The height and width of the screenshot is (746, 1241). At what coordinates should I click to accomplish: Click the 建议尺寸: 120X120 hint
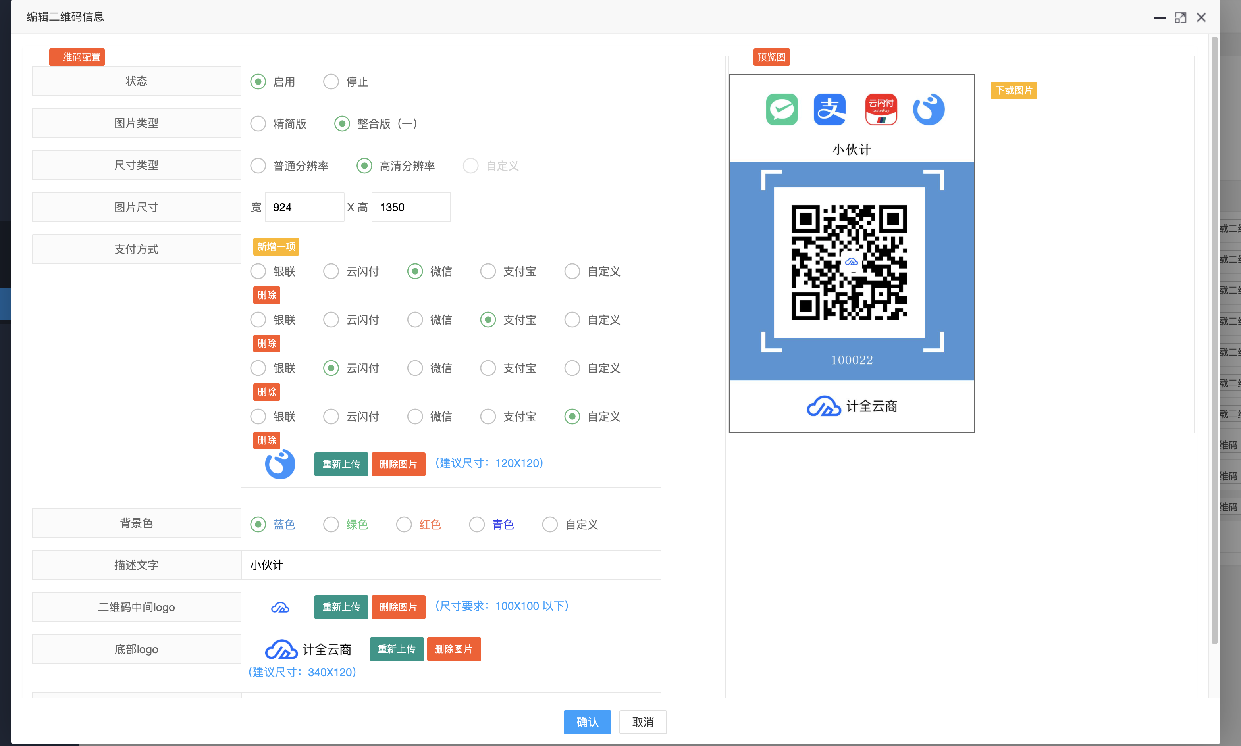point(489,463)
